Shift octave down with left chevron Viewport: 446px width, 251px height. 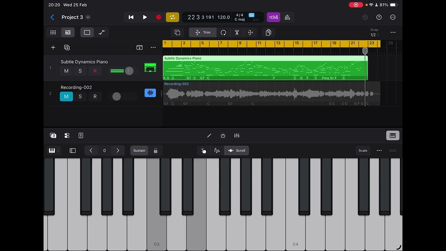coord(91,151)
